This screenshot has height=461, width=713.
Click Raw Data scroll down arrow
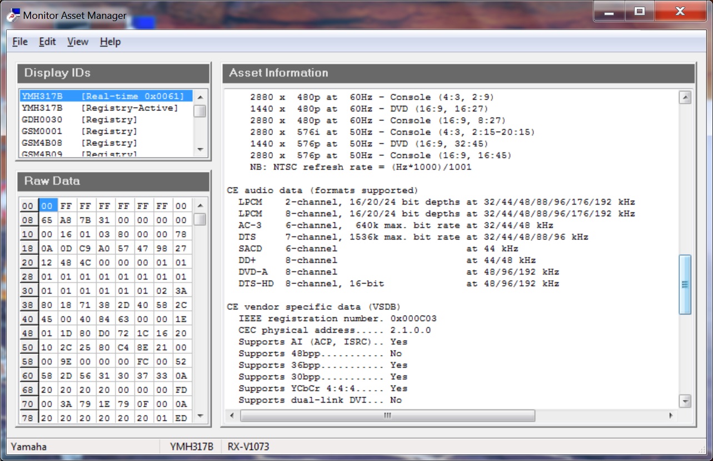200,416
